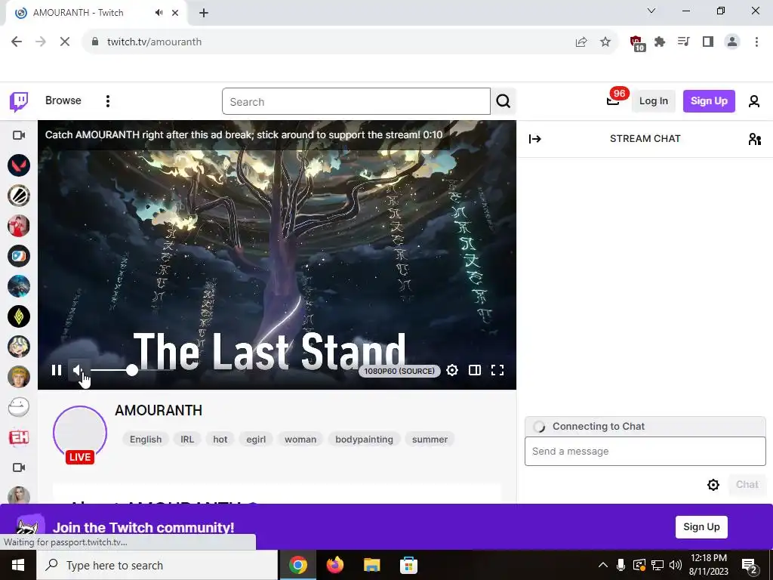Select the woman tag

[300, 440]
